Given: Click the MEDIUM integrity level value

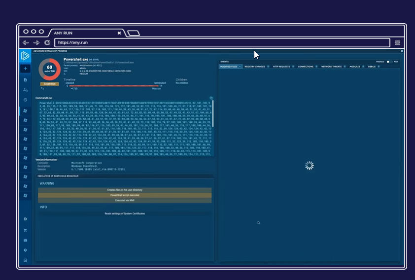Looking at the screenshot, I should click(x=84, y=74).
